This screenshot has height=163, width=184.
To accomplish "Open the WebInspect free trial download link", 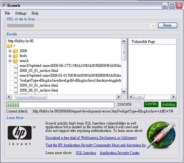I will [x=91, y=138].
